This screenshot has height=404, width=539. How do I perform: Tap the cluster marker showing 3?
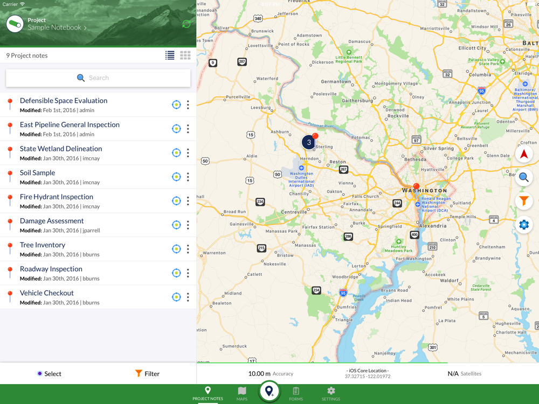[x=309, y=142]
